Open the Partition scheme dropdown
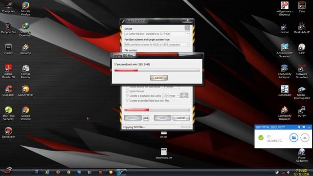This screenshot has height=176, width=313. click(x=157, y=44)
